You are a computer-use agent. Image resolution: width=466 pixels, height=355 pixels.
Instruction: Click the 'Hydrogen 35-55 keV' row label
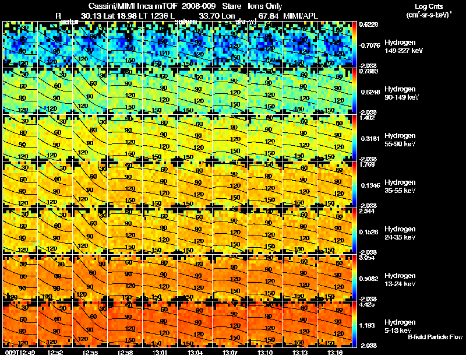tap(400, 187)
